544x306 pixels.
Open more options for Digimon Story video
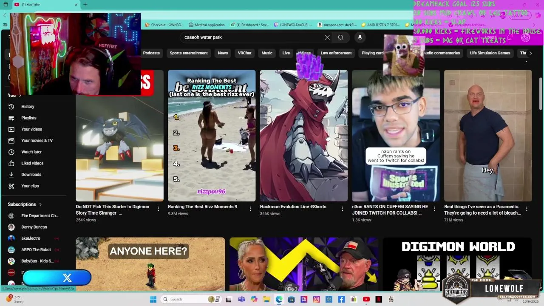[x=158, y=209]
